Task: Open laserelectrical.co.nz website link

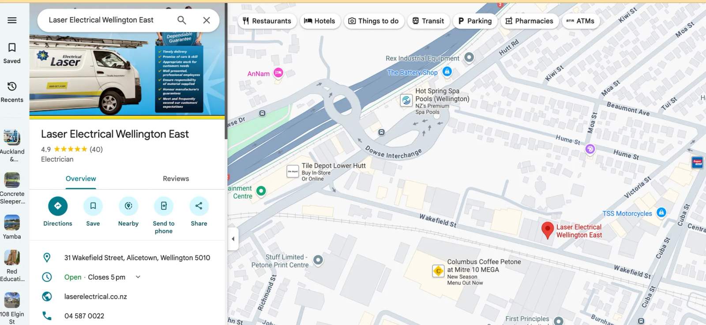Action: click(x=96, y=296)
